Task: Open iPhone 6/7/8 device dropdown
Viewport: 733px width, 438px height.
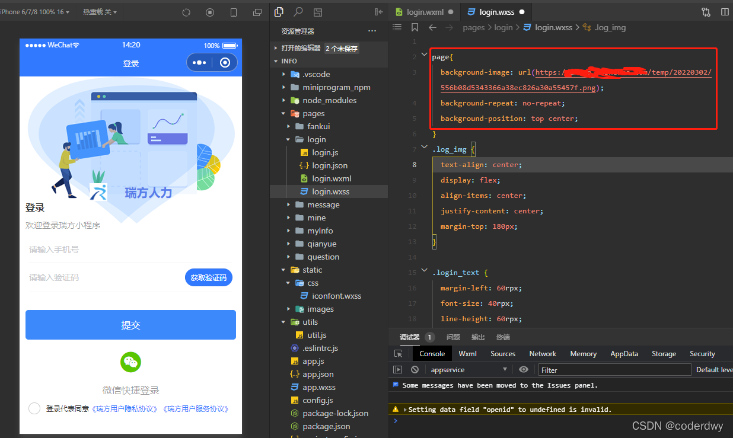Action: pos(35,12)
